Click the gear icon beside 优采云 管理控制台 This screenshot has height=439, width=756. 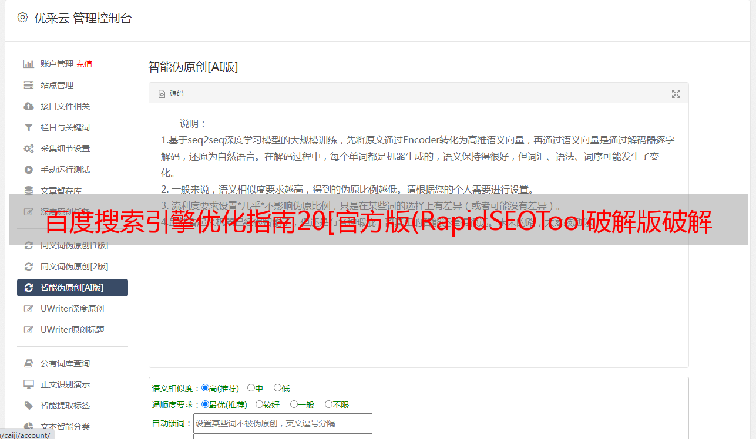pos(22,18)
